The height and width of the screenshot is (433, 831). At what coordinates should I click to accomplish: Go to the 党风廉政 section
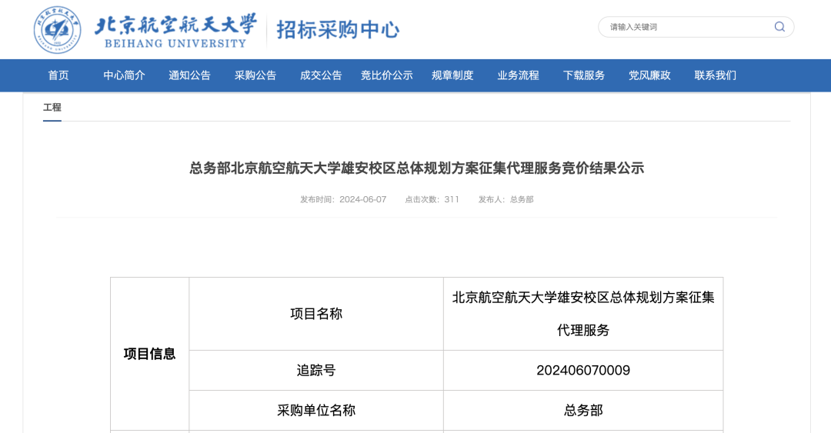[649, 75]
